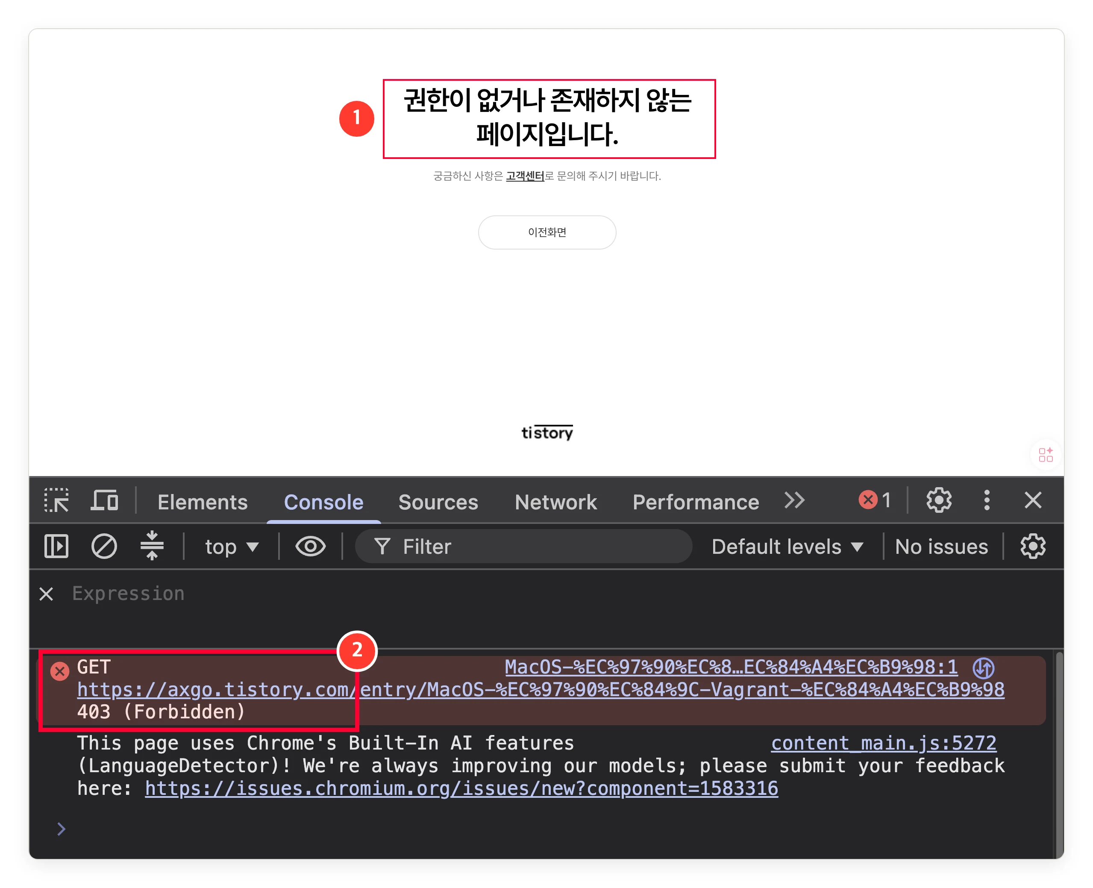Expand more DevTools tabs chevron
The width and height of the screenshot is (1093, 888).
click(x=794, y=500)
